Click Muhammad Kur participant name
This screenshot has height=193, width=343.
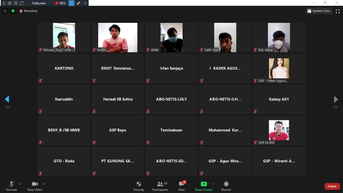click(225, 130)
